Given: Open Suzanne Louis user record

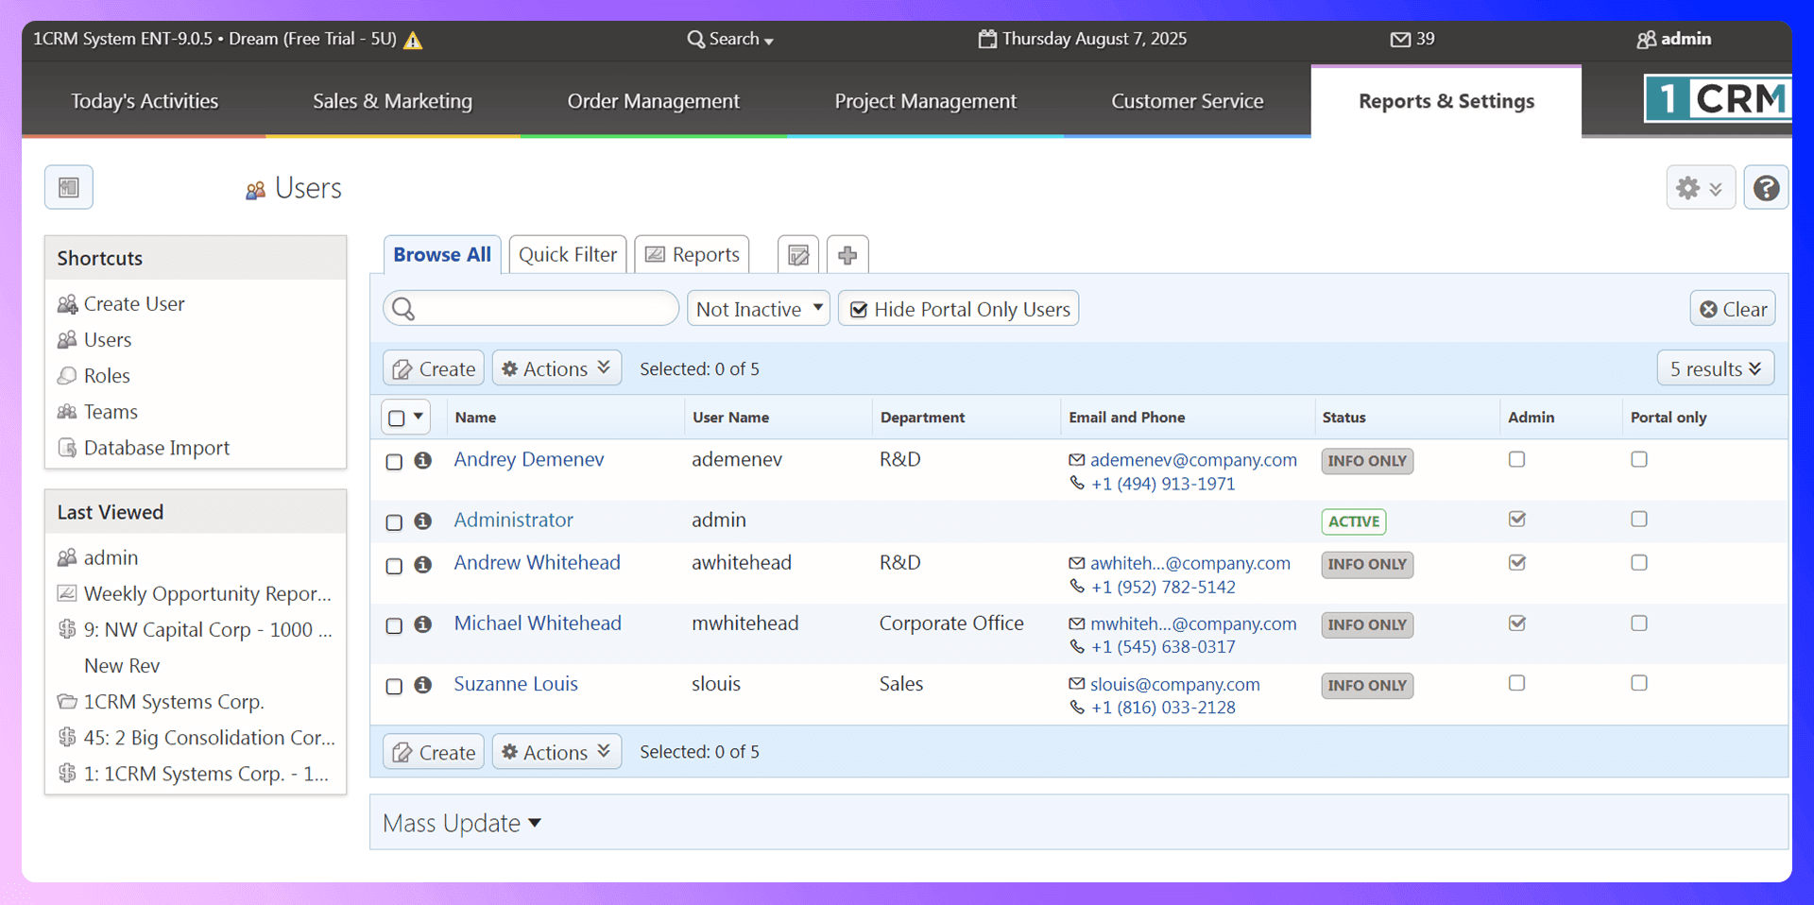Looking at the screenshot, I should coord(516,684).
